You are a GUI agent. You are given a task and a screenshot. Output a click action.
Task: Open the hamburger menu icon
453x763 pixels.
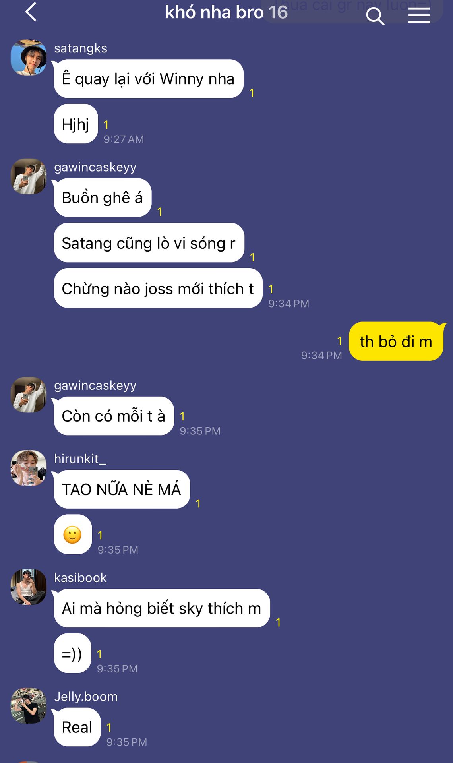[419, 15]
